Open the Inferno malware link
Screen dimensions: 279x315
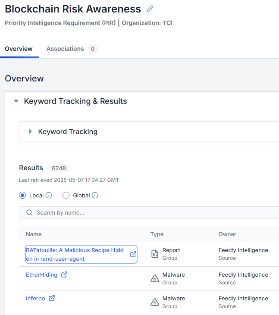35,298
